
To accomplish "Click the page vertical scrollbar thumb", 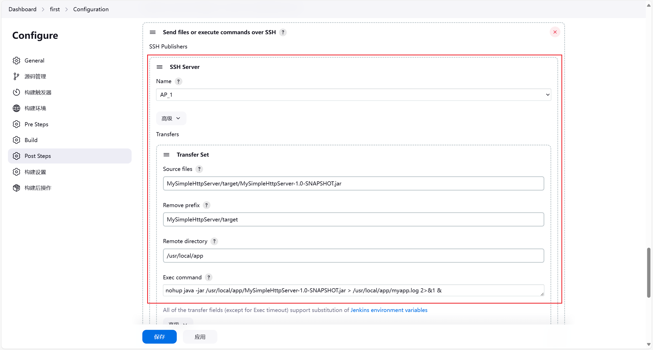I will point(649,272).
